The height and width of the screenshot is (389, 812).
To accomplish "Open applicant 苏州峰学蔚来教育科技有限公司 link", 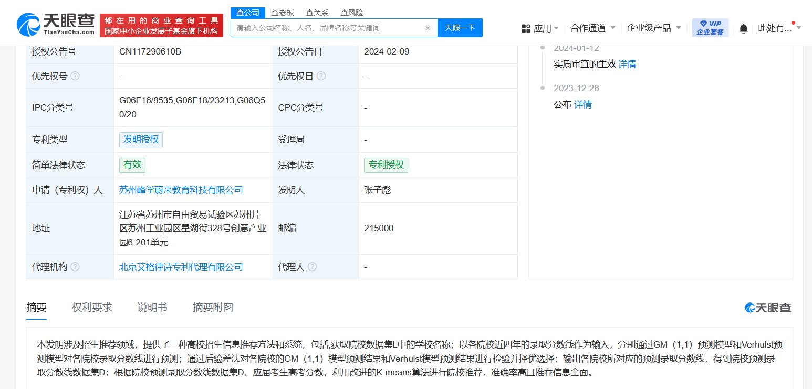I will pyautogui.click(x=181, y=190).
